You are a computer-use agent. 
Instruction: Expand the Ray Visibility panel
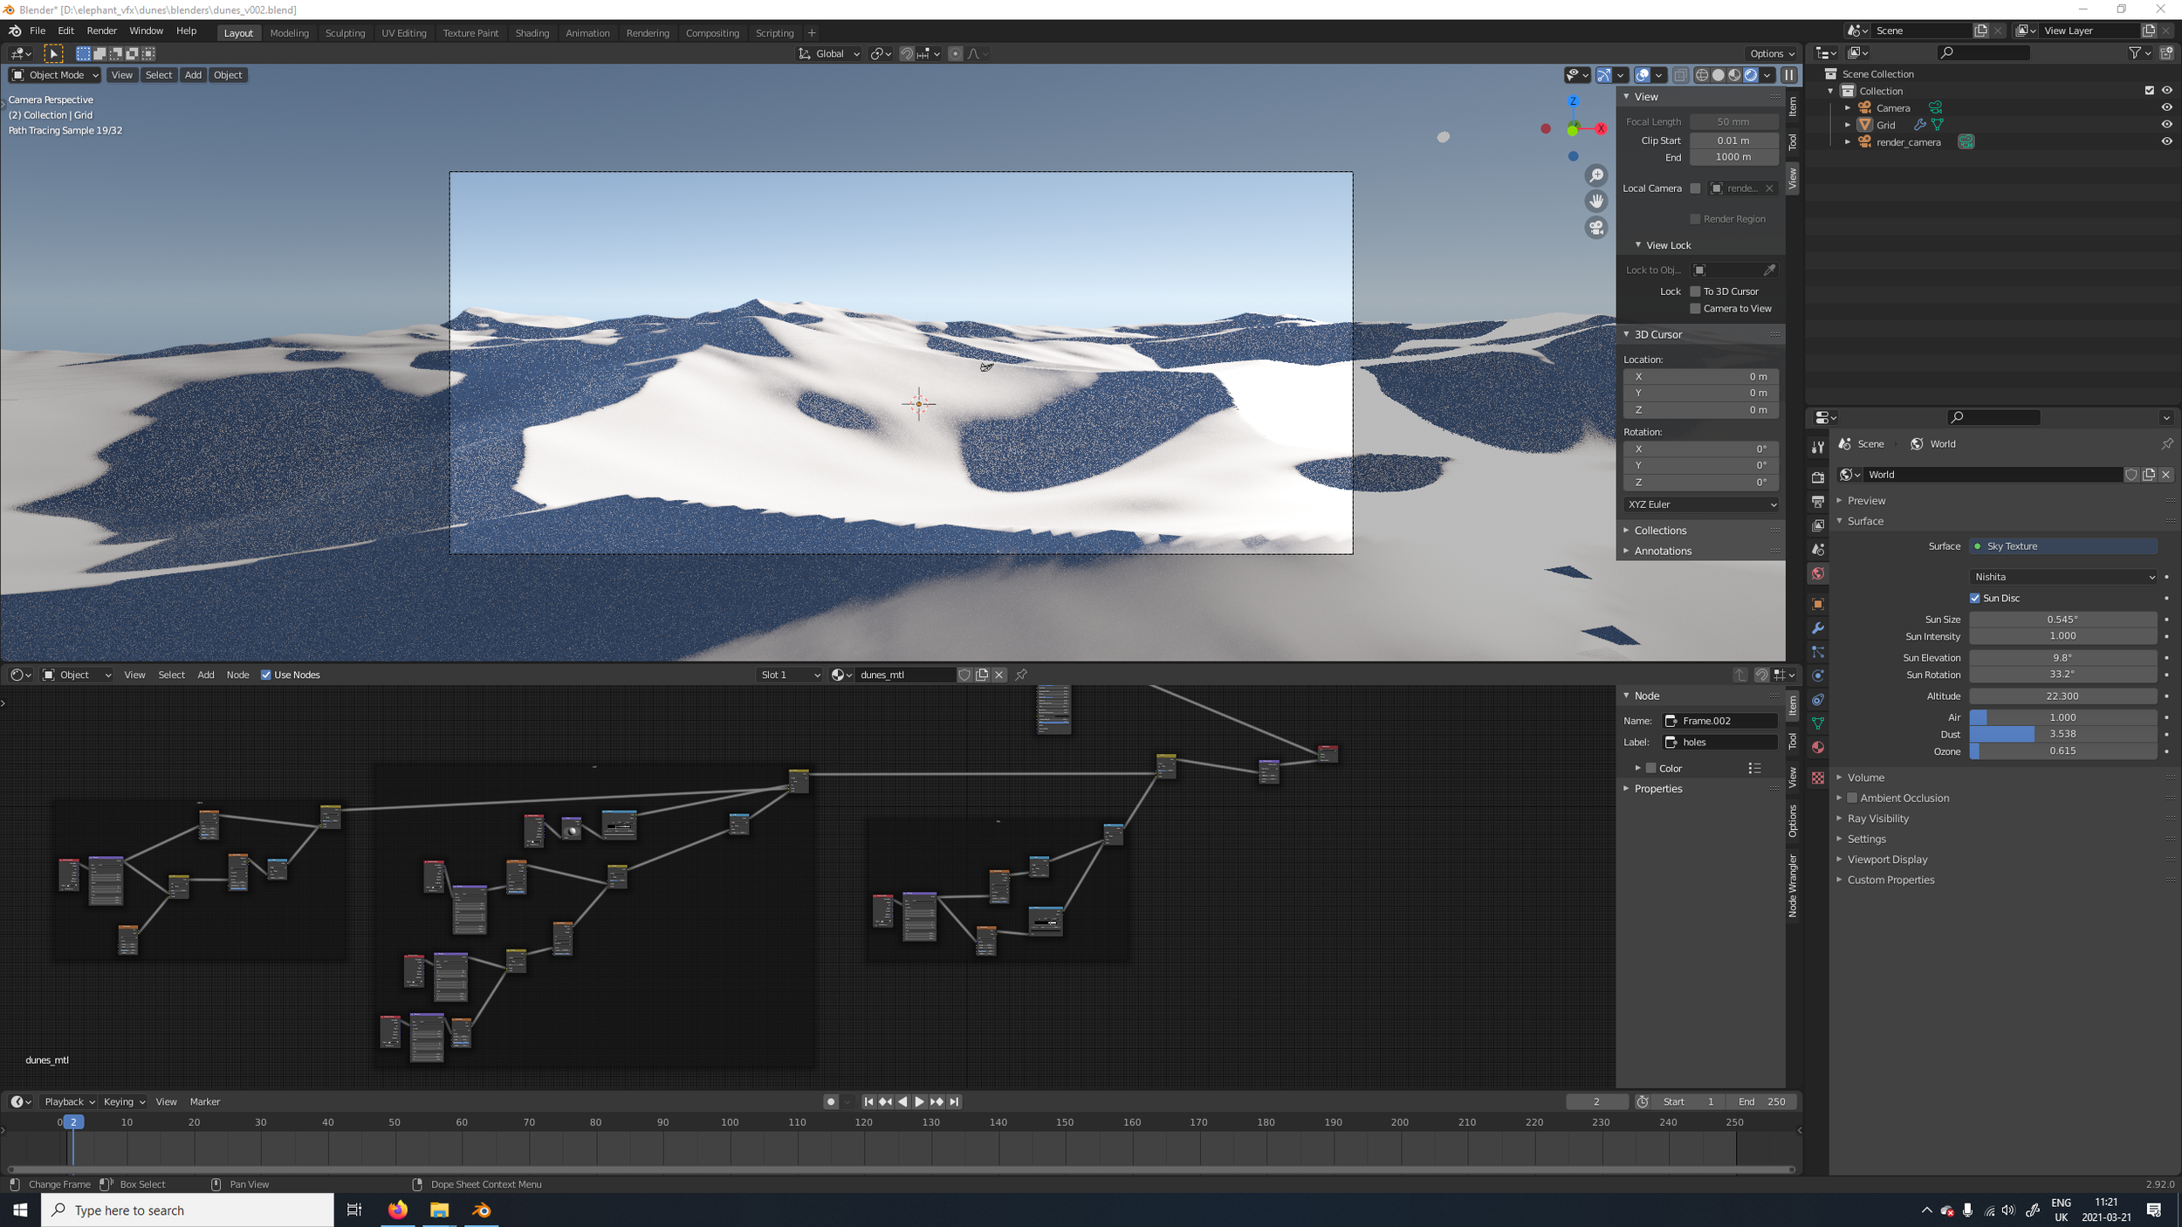[x=1877, y=819]
